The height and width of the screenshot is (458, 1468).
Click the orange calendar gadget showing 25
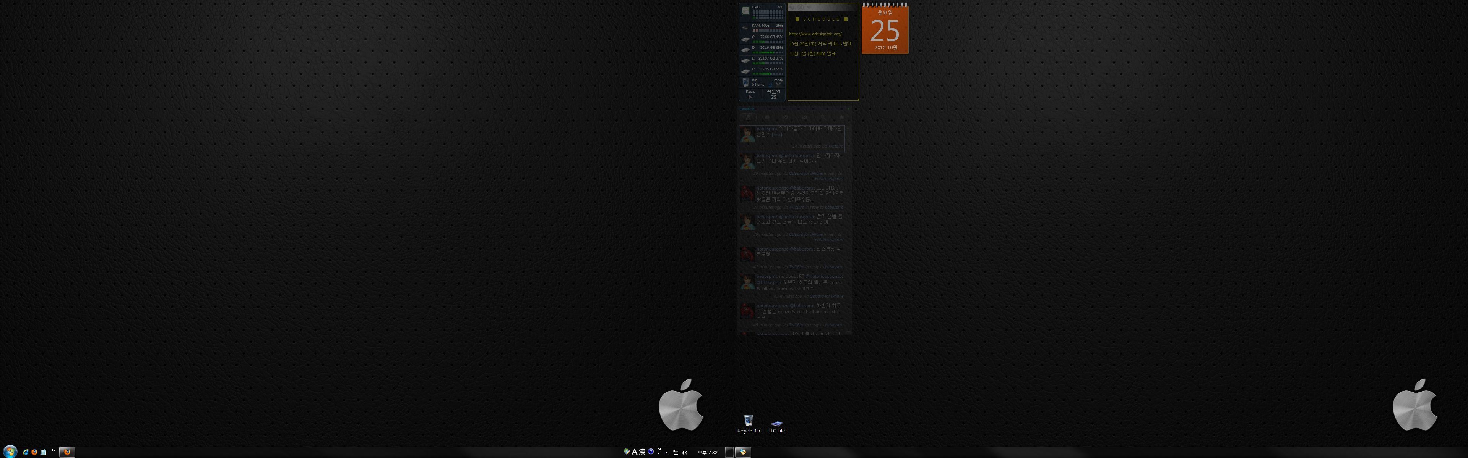[885, 29]
